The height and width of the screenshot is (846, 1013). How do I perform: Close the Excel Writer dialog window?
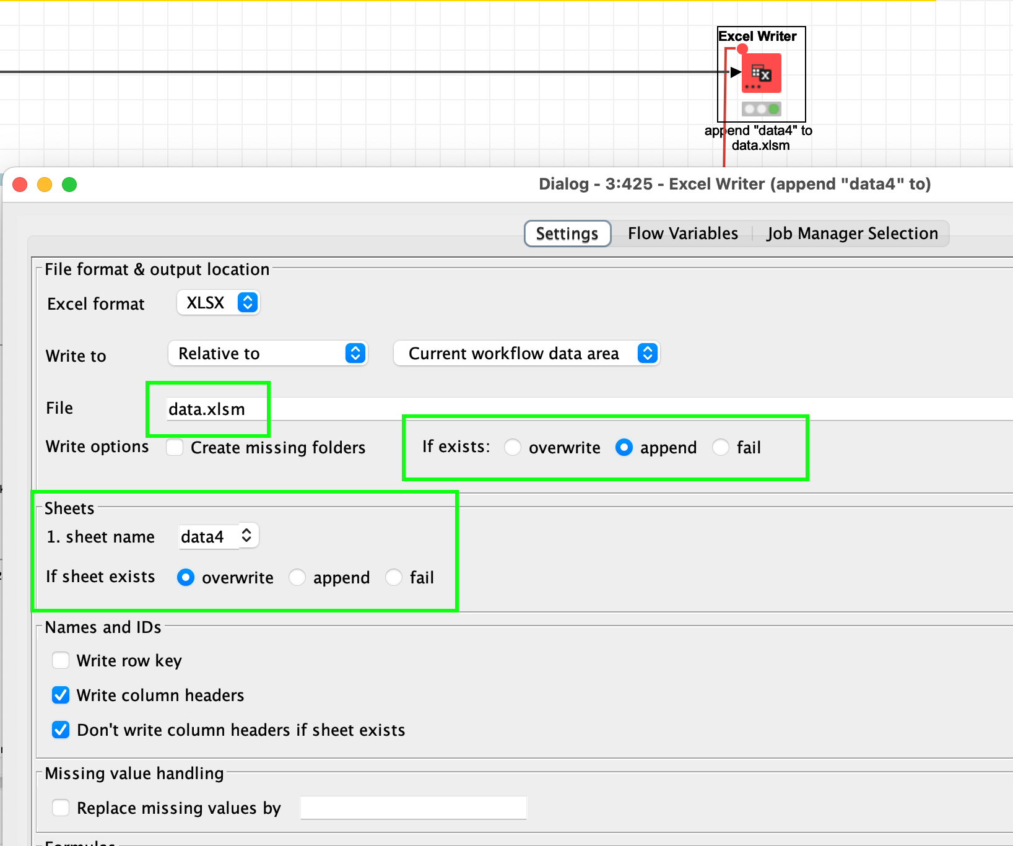[20, 185]
